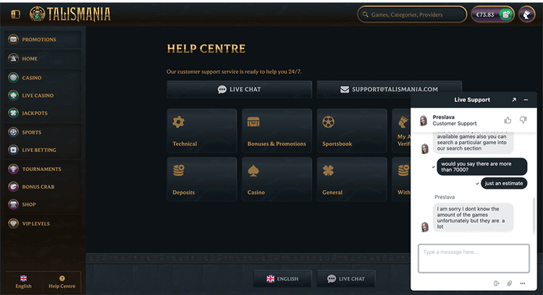Select the Sportsbook help tile

(352, 130)
